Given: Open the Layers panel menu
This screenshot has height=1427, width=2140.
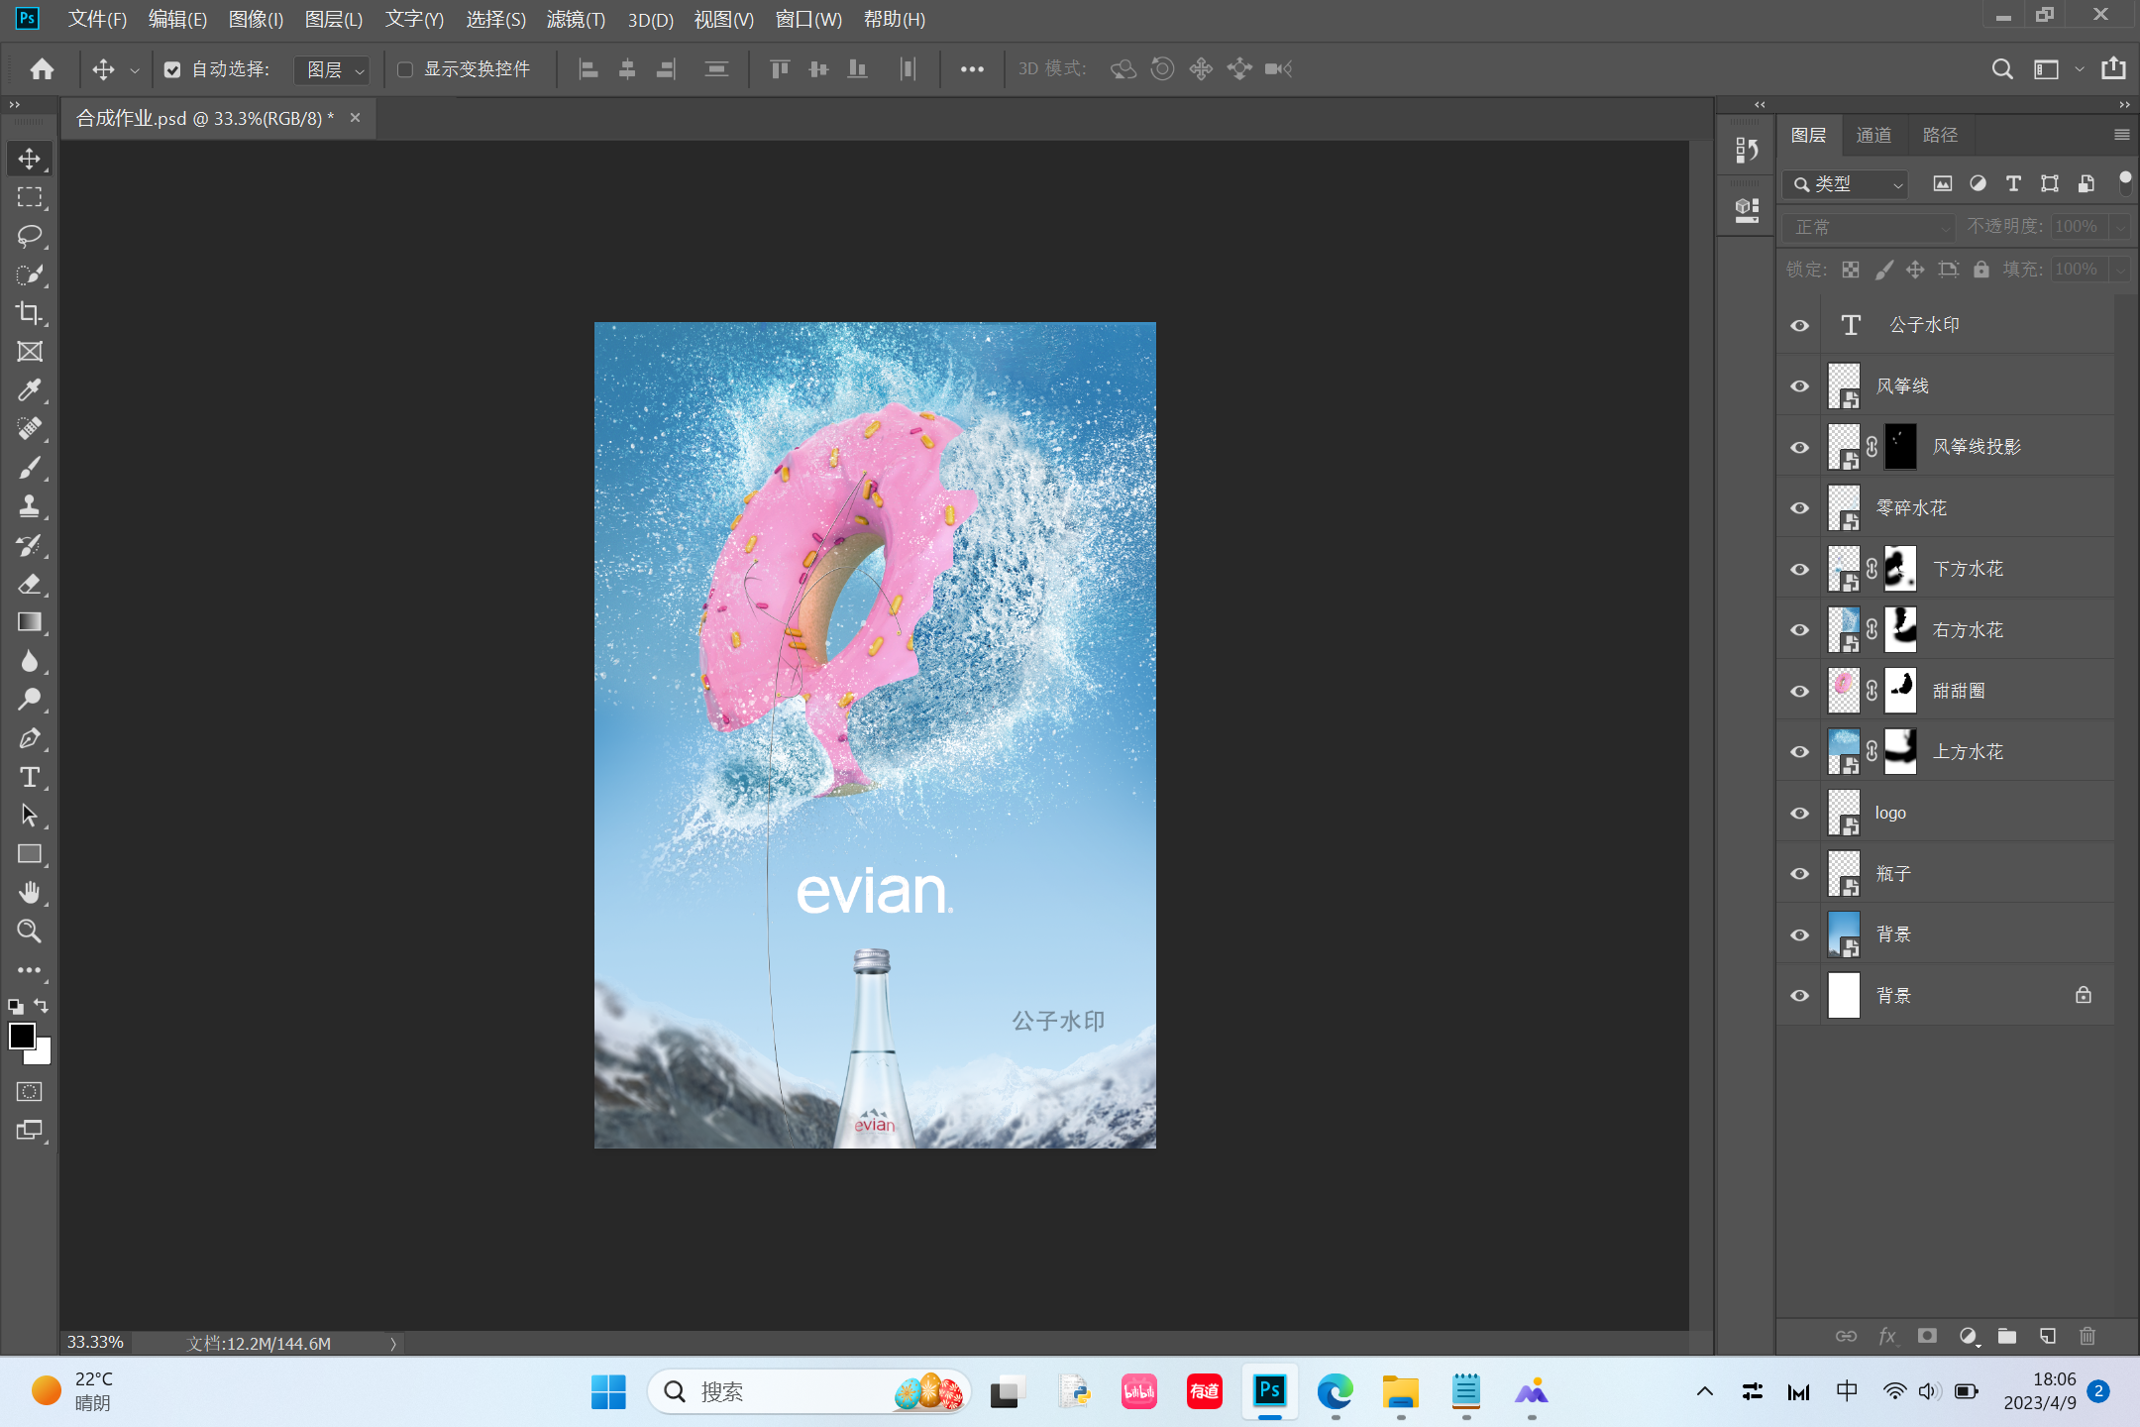Looking at the screenshot, I should point(2121,135).
